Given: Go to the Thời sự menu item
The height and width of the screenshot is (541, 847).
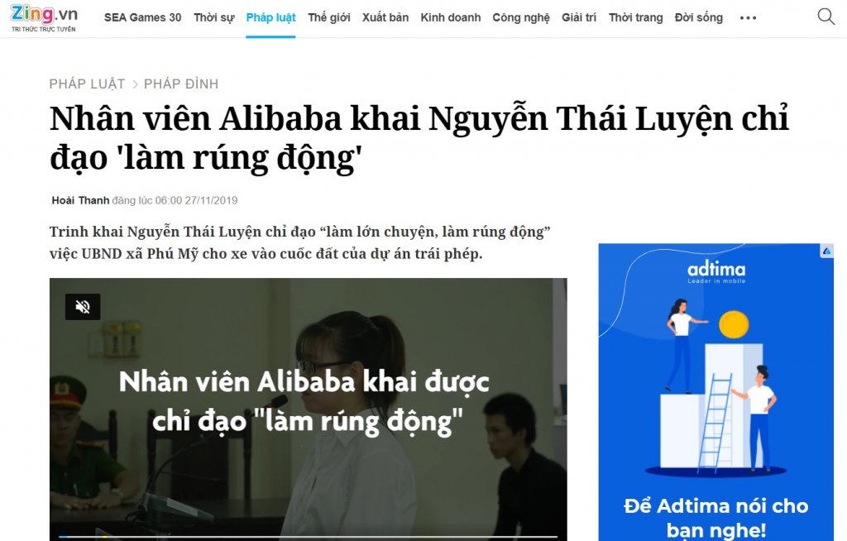Looking at the screenshot, I should tap(214, 18).
